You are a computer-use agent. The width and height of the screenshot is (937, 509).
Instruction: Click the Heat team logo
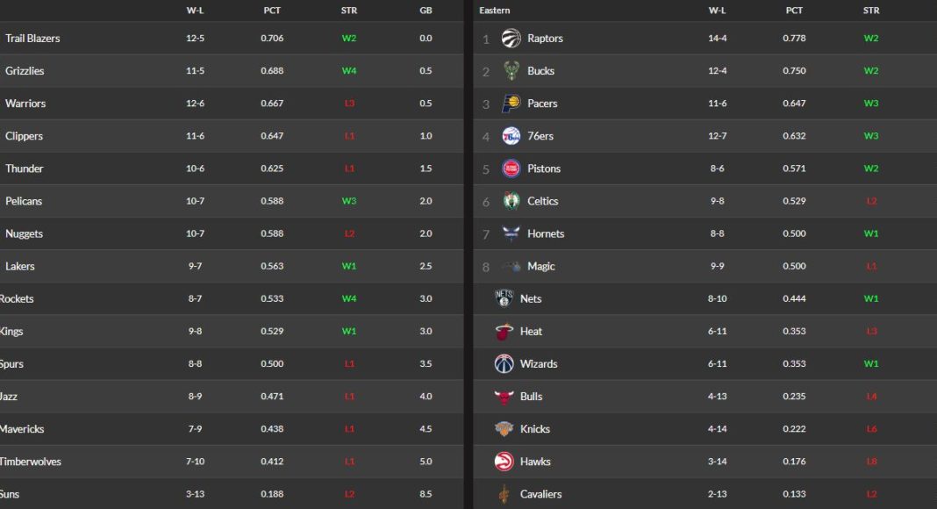point(504,332)
